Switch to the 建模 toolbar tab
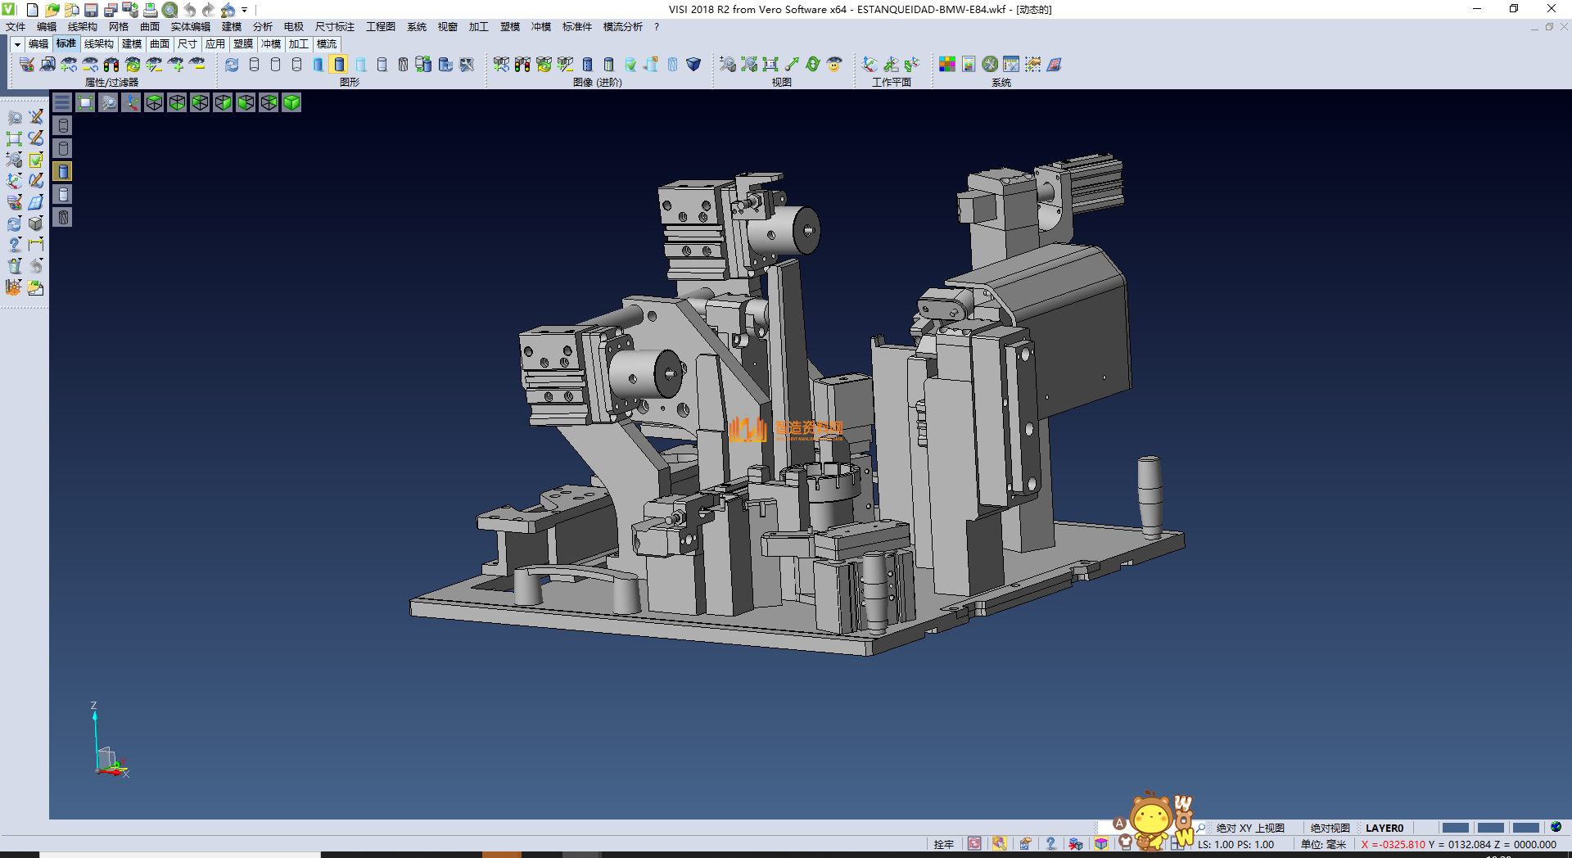 tap(132, 44)
